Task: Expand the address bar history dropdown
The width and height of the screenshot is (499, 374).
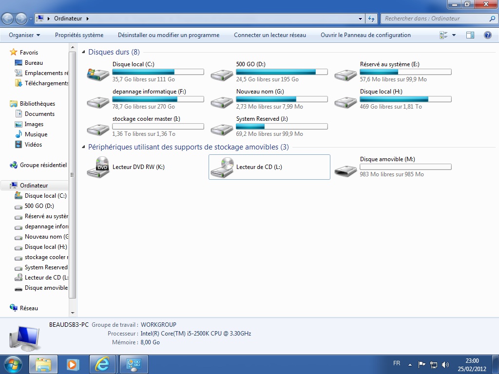Action: (x=361, y=19)
